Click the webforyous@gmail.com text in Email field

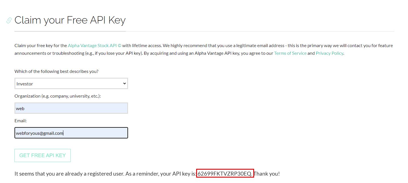coord(39,133)
